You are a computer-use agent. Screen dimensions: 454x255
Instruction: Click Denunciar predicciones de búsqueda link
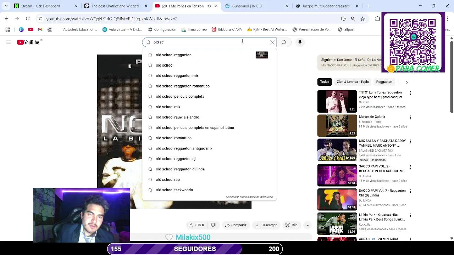[x=249, y=197]
